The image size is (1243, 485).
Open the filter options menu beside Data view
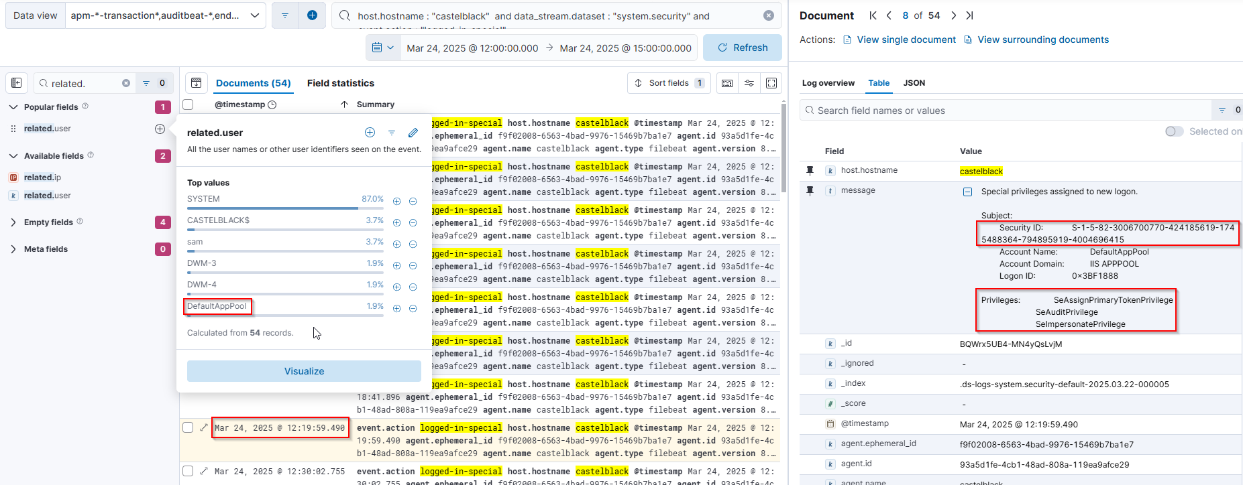285,15
